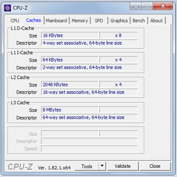This screenshot has width=177, height=177.
Task: Click the L1 I-Cache x 4 count field
Action: 119,60
